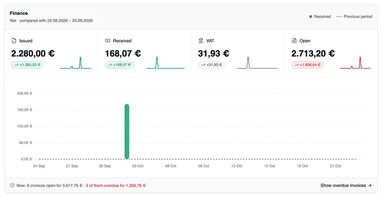Click the 12 Oct date label
The height and width of the screenshot is (197, 382).
point(236,166)
